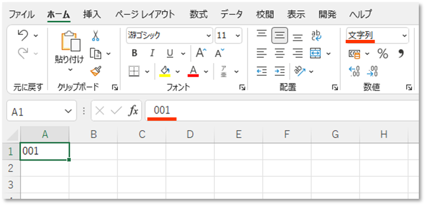This screenshot has width=426, height=206.
Task: Open the underline style dropdown arrow
Action: (183, 54)
